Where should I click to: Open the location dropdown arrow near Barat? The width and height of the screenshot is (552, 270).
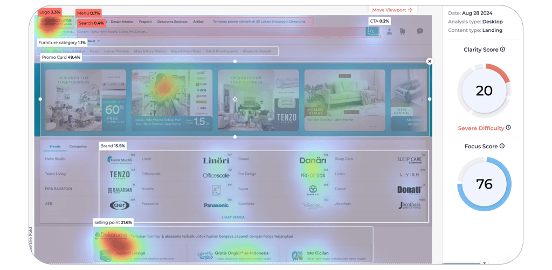(99, 41)
